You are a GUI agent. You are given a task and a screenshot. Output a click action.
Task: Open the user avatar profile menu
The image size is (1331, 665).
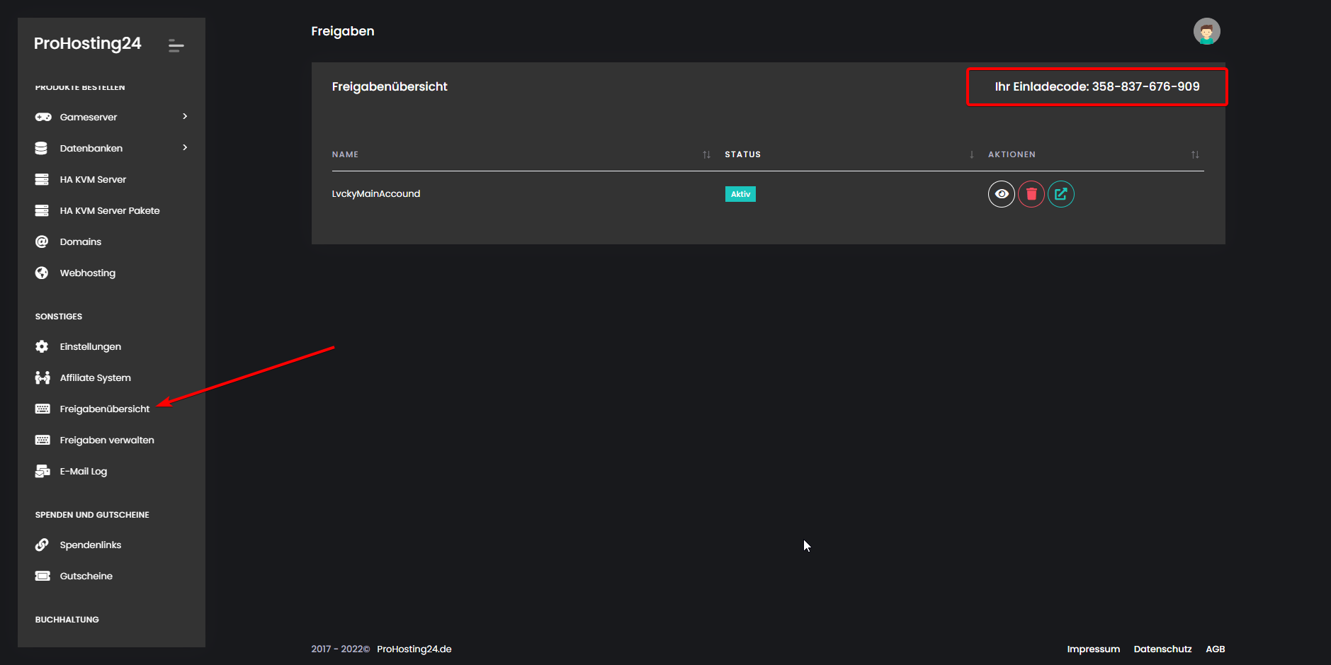pyautogui.click(x=1206, y=32)
